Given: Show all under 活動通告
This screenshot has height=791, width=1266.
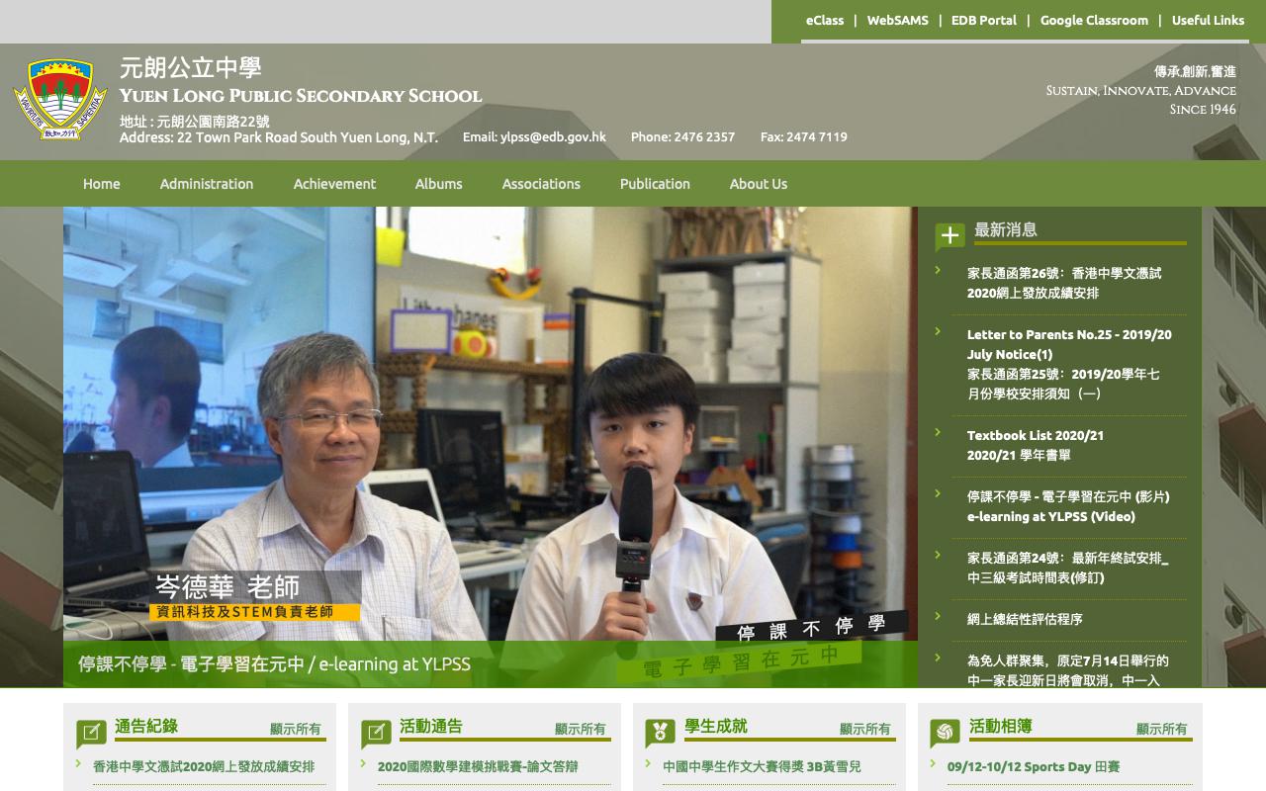Looking at the screenshot, I should (x=581, y=729).
